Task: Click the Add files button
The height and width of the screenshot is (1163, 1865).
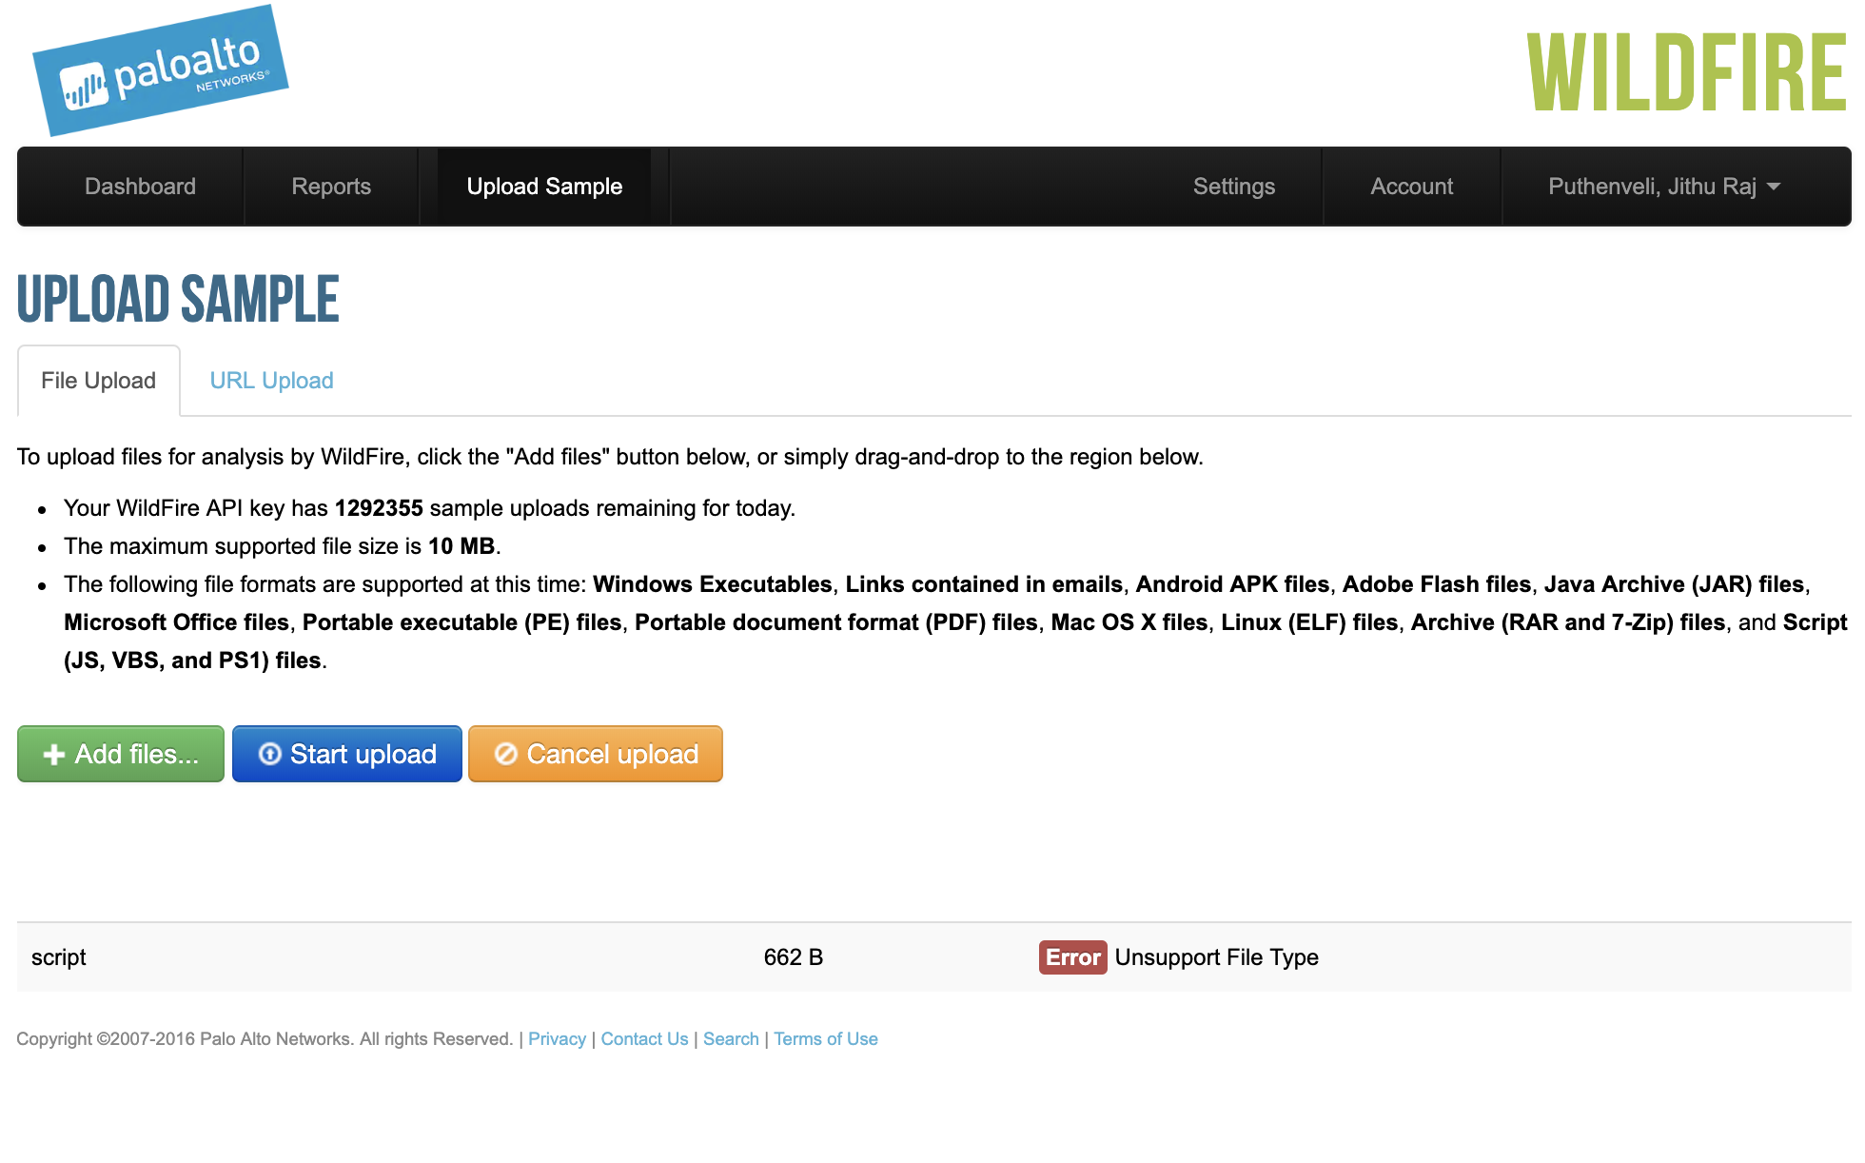Action: pyautogui.click(x=120, y=754)
